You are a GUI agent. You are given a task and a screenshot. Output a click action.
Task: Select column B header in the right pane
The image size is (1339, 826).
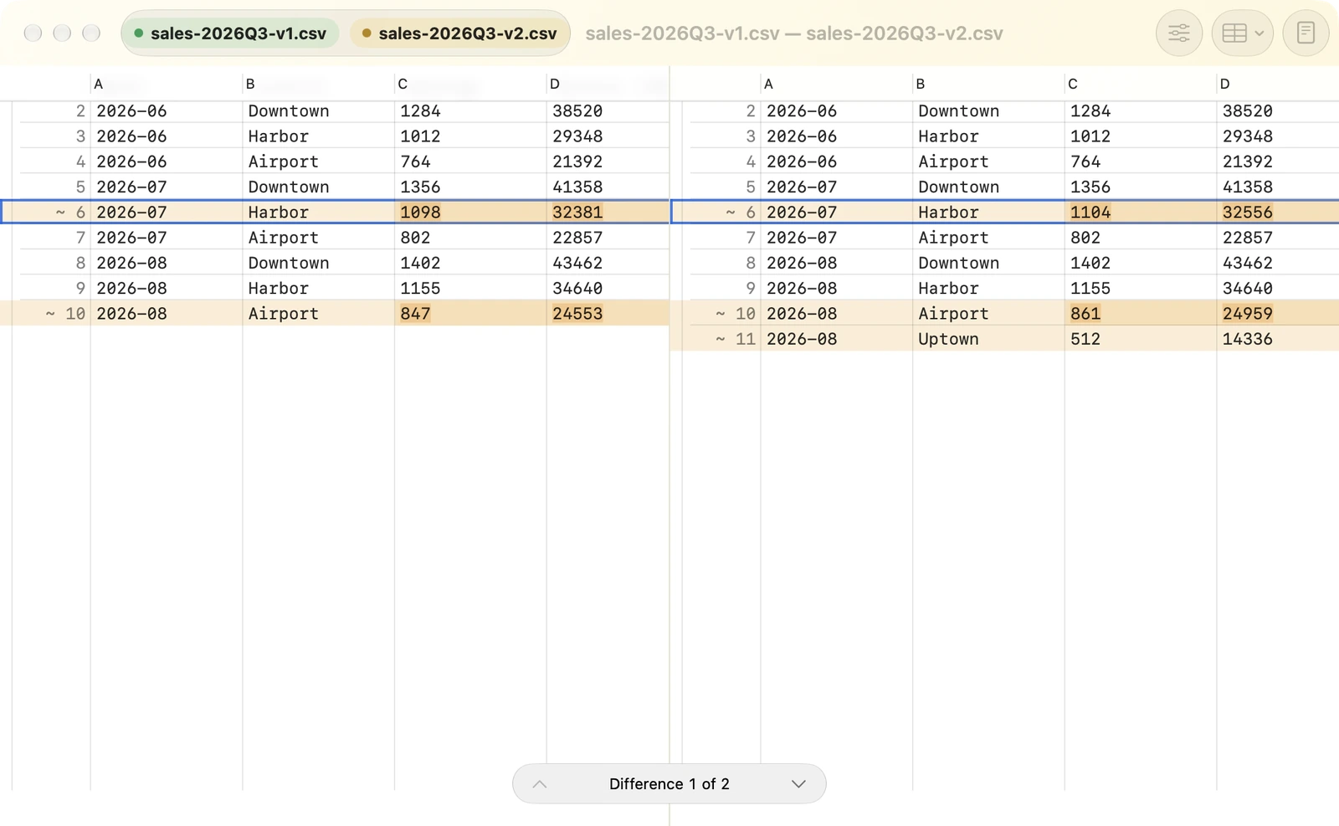coord(921,84)
